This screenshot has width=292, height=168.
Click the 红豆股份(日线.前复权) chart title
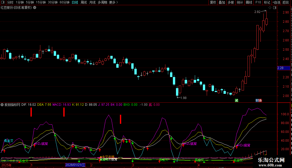tap(16, 8)
